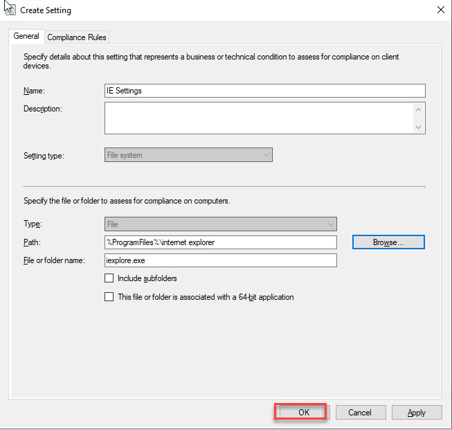452x430 pixels.
Task: Click the Create Setting title bar text
Action: point(46,10)
